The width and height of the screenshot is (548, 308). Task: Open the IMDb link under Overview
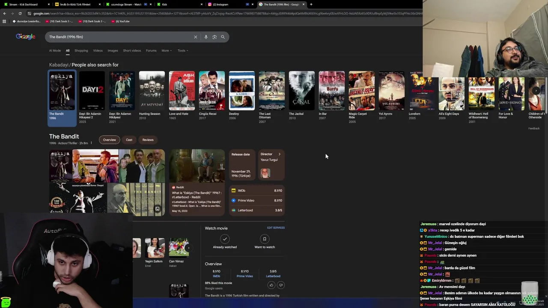(216, 276)
